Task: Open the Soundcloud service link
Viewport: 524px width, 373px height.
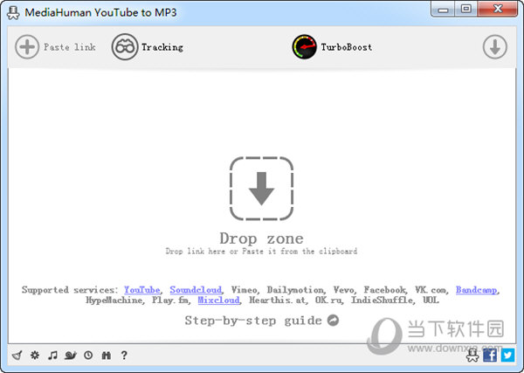Action: [196, 290]
